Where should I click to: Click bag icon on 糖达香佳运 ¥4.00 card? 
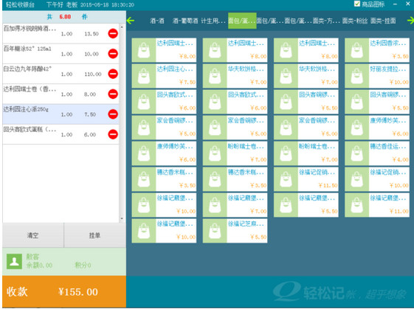pyautogui.click(x=356, y=153)
